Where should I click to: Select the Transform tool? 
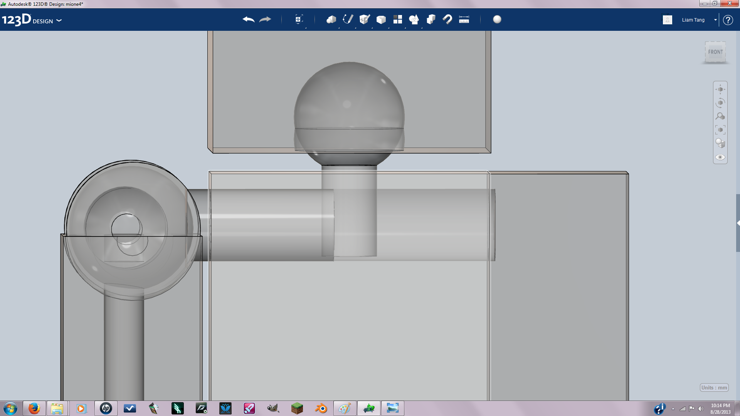(x=299, y=19)
